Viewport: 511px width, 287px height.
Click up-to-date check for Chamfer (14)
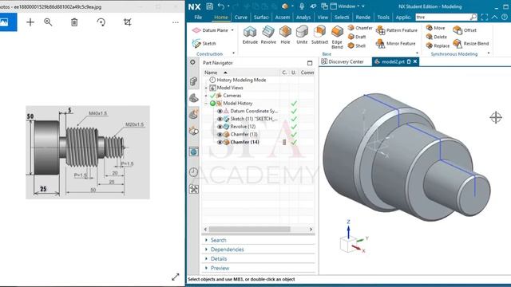(294, 142)
